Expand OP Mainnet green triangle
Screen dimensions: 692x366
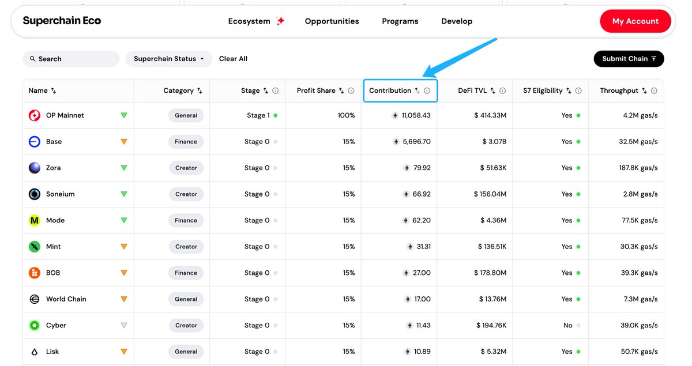(x=124, y=115)
